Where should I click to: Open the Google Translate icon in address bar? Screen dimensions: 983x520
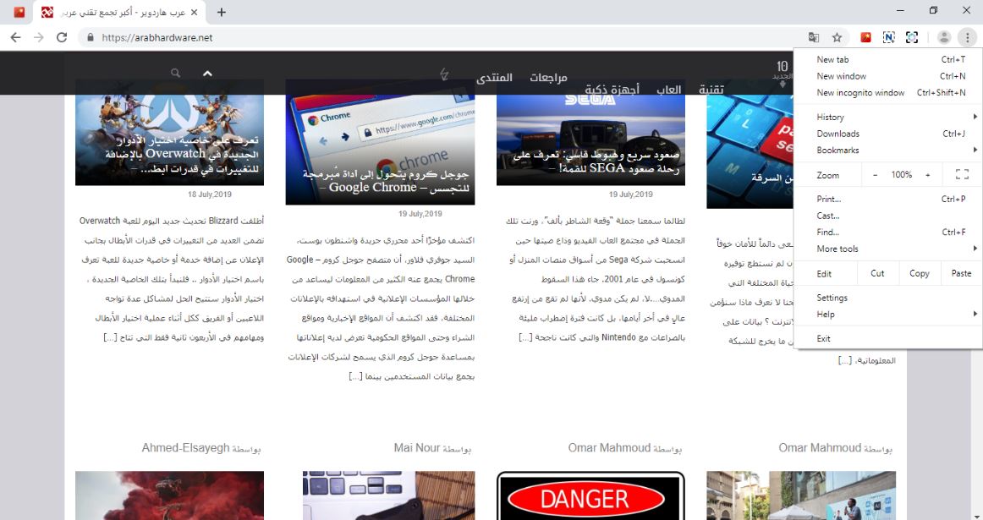click(x=814, y=37)
